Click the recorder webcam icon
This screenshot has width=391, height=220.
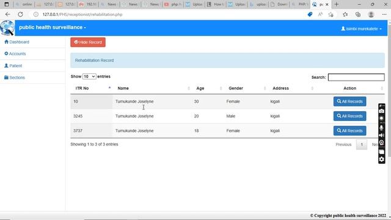[381, 142]
